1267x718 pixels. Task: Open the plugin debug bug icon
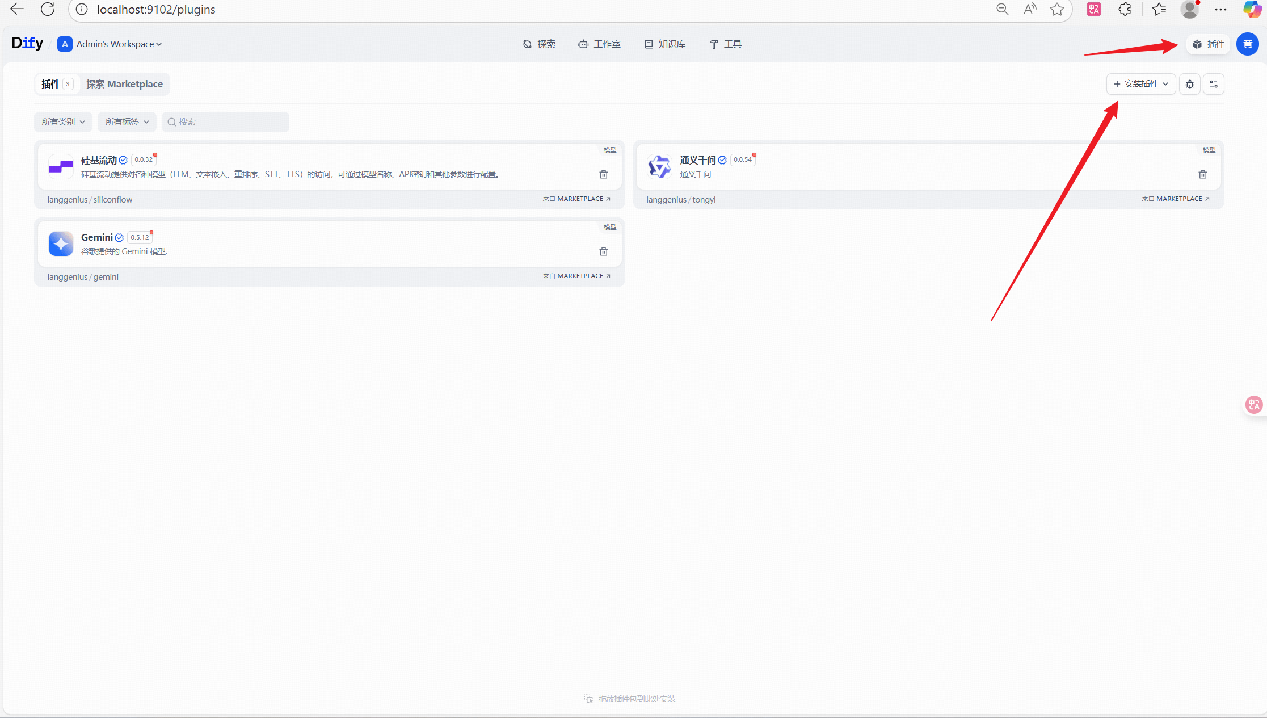coord(1190,84)
